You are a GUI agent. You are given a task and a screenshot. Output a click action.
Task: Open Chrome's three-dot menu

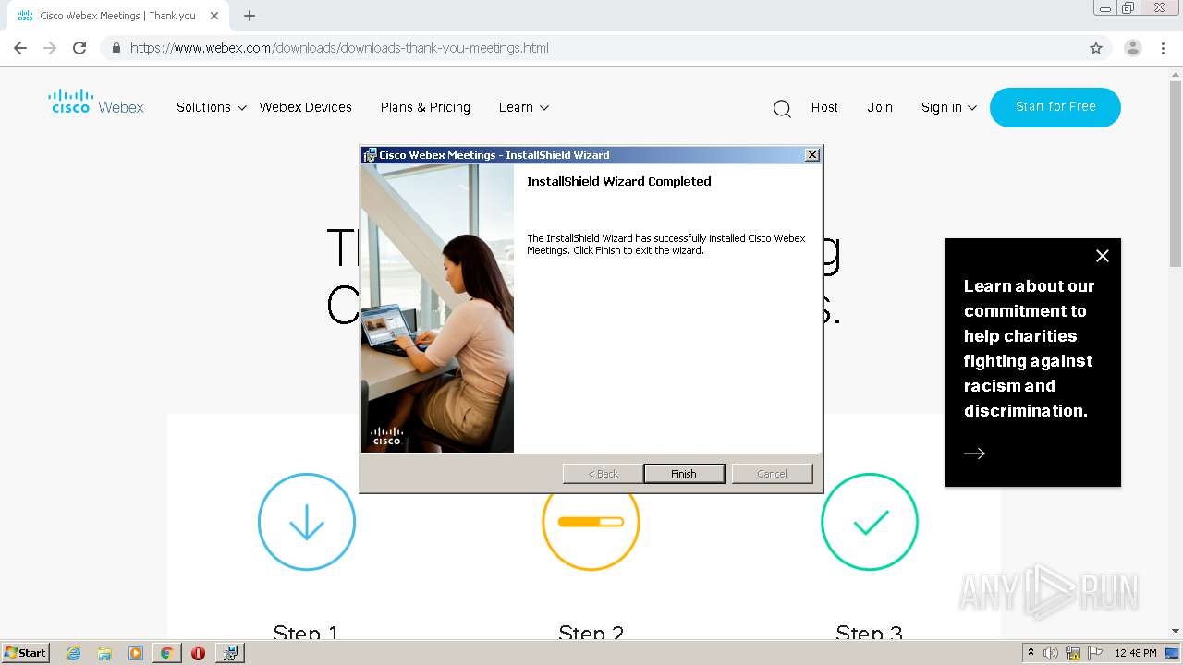pos(1164,48)
